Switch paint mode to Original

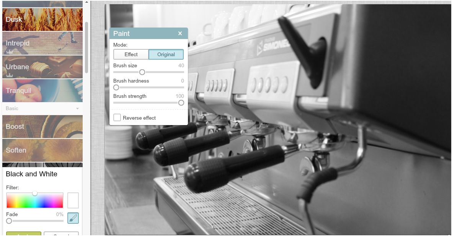pyautogui.click(x=166, y=54)
